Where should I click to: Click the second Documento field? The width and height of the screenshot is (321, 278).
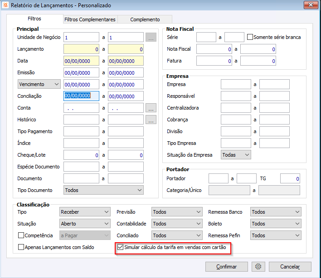click(x=126, y=178)
